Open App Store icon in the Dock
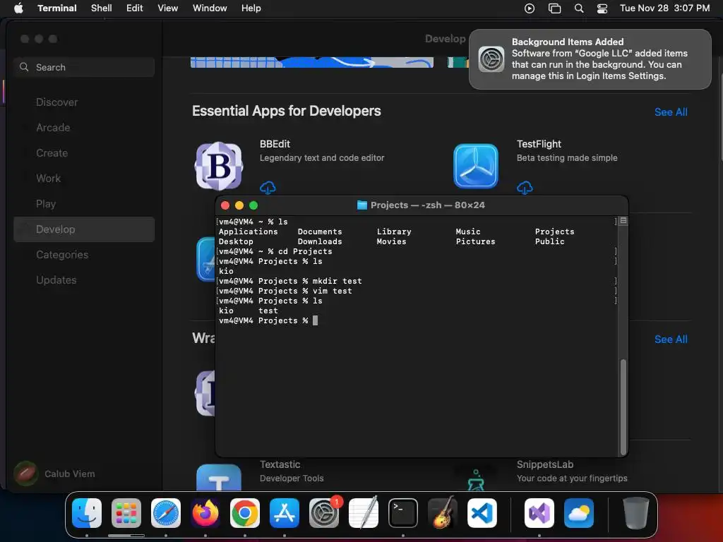 click(x=285, y=513)
